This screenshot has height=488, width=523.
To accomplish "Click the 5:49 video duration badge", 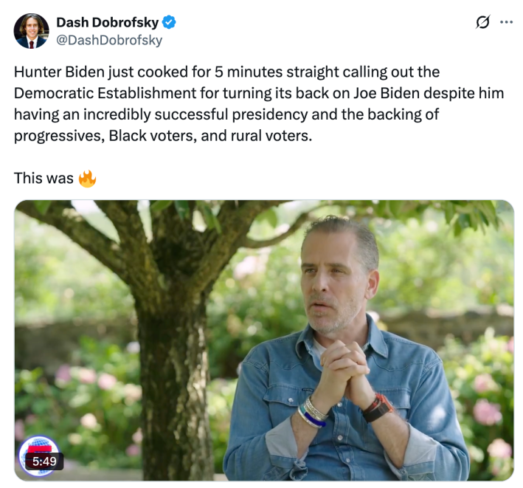I will [x=44, y=461].
